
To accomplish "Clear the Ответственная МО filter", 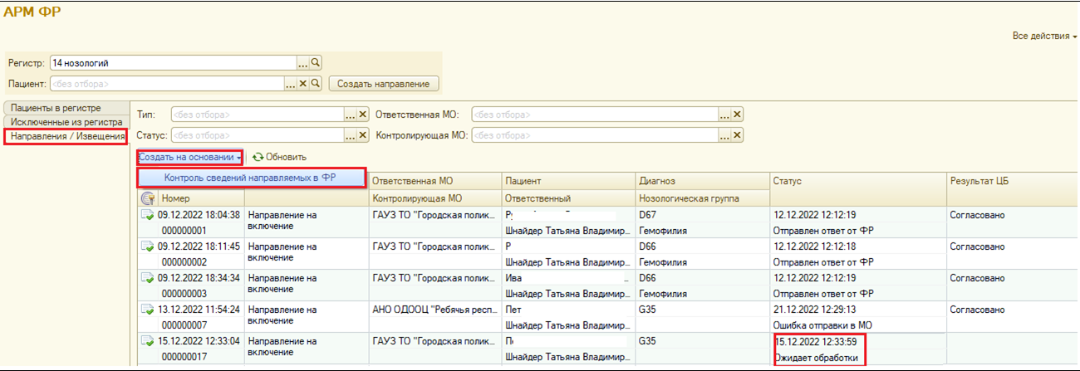I will pos(737,115).
